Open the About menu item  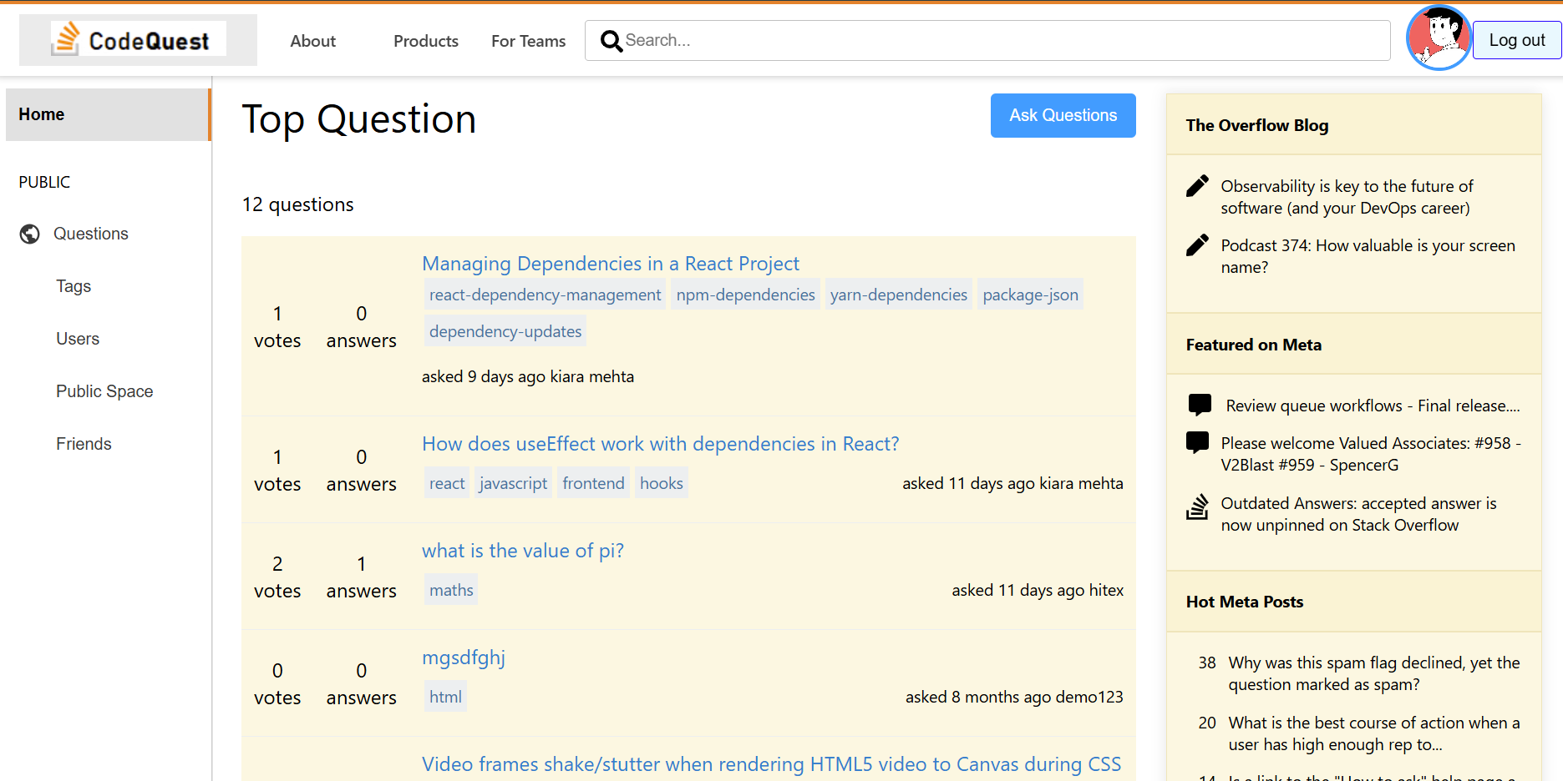[313, 41]
